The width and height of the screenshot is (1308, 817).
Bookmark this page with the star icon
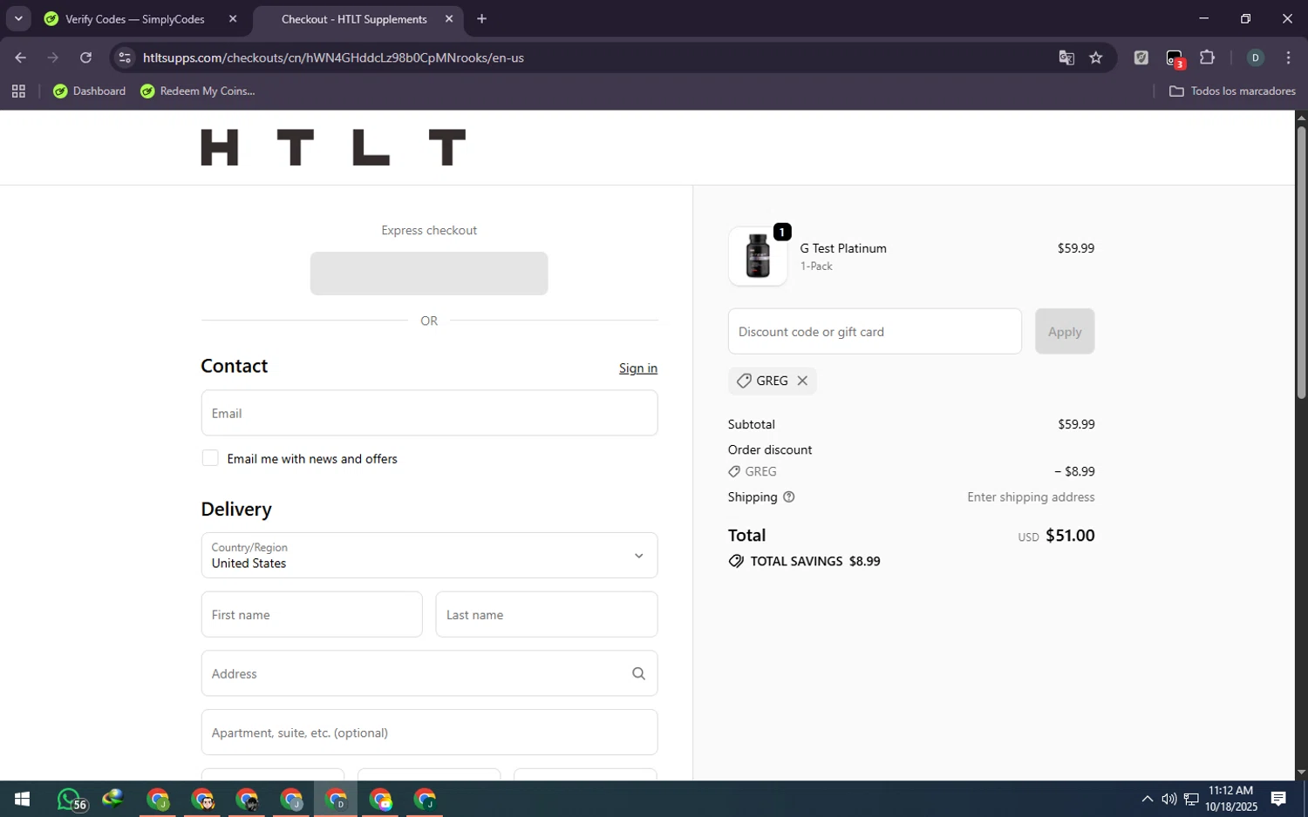click(x=1096, y=57)
